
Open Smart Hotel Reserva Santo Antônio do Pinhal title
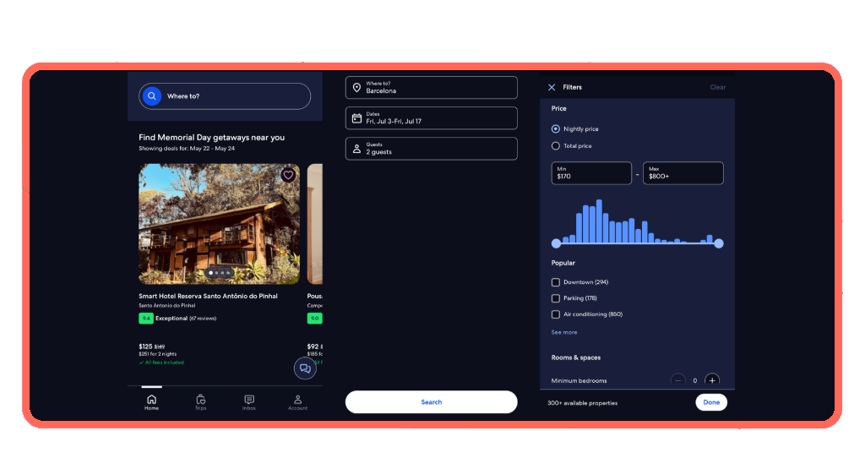[x=208, y=296]
